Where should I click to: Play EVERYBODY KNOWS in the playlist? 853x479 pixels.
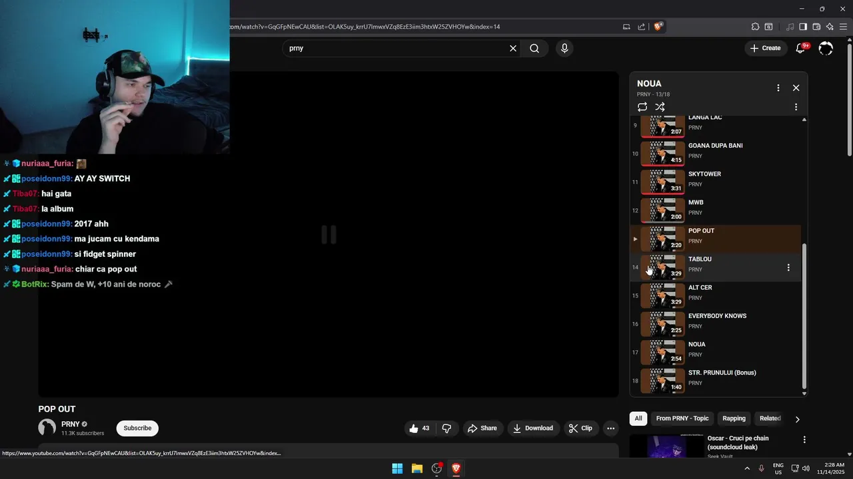point(716,324)
